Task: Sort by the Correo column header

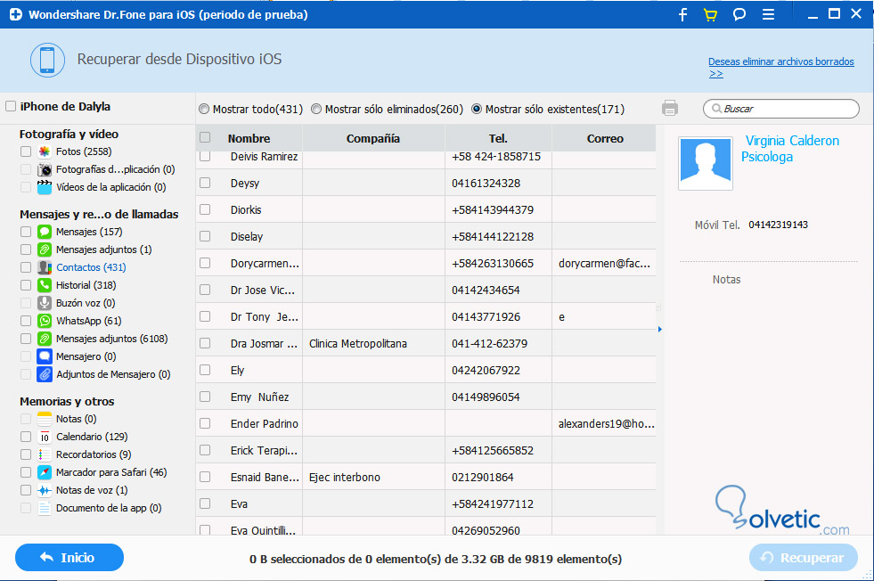Action: 605,138
